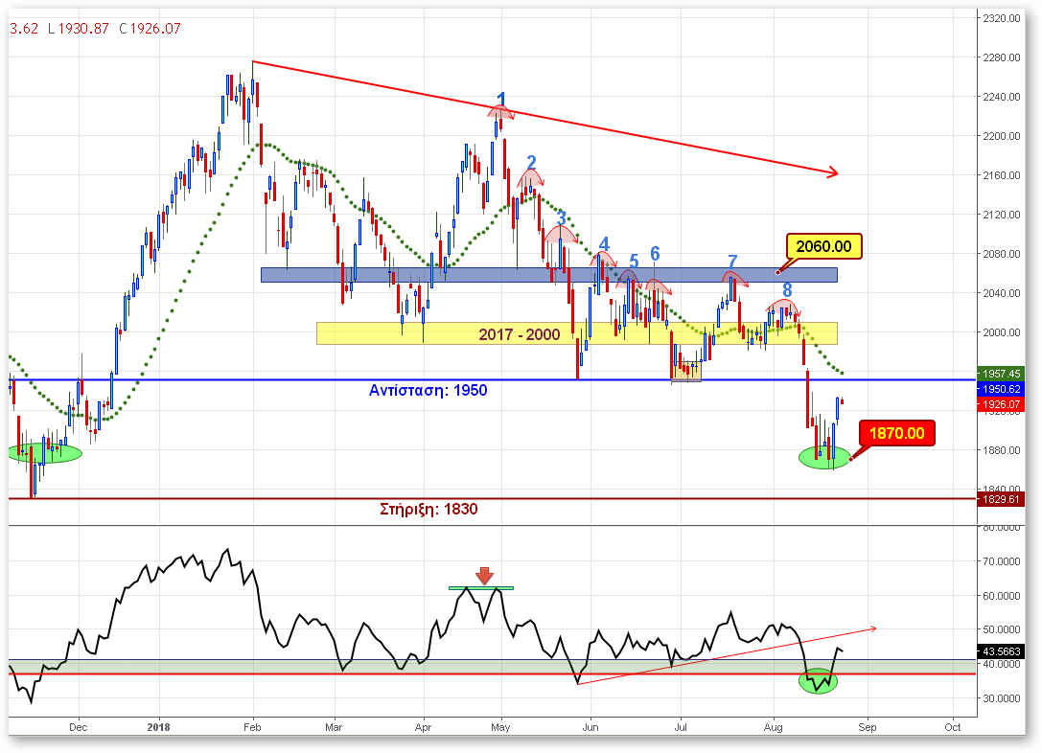This screenshot has width=1042, height=753.
Task: Click the red 1870.00 price callout
Action: pyautogui.click(x=896, y=434)
